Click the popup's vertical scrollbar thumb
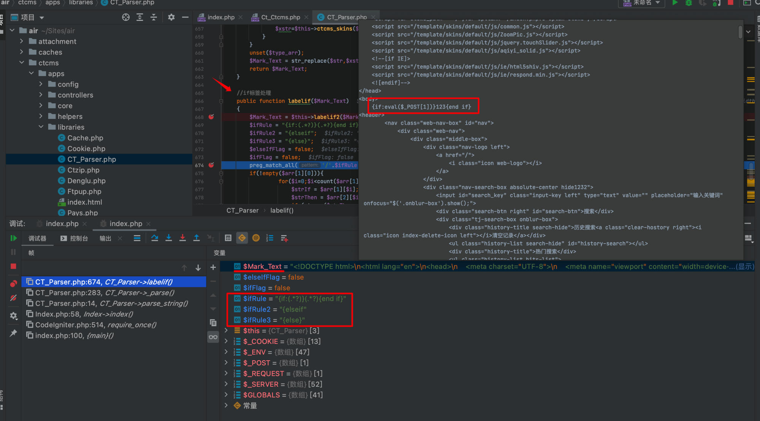This screenshot has width=760, height=421. click(x=740, y=32)
